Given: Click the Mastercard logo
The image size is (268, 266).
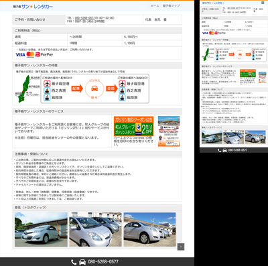Looking at the screenshot, I should (30, 54).
